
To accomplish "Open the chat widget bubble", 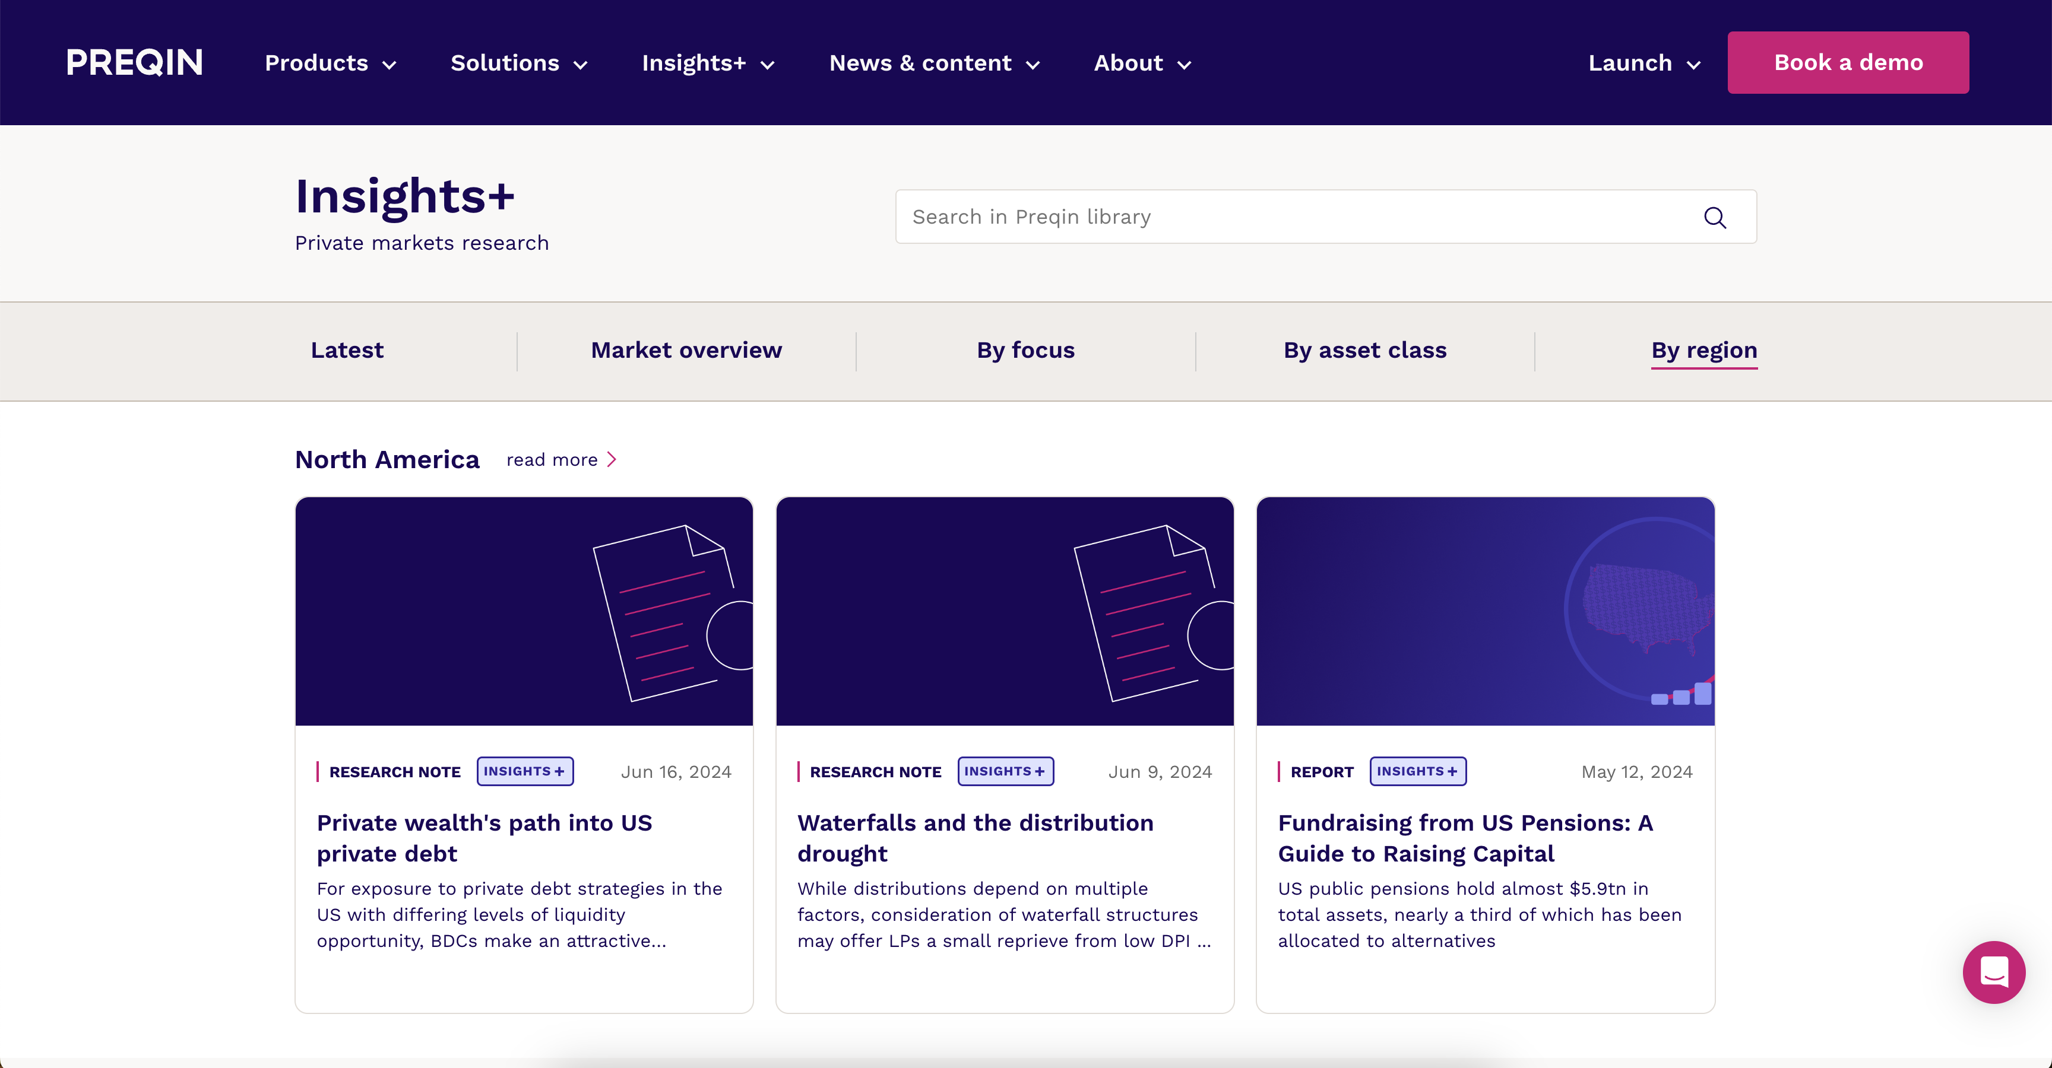I will (x=1993, y=972).
